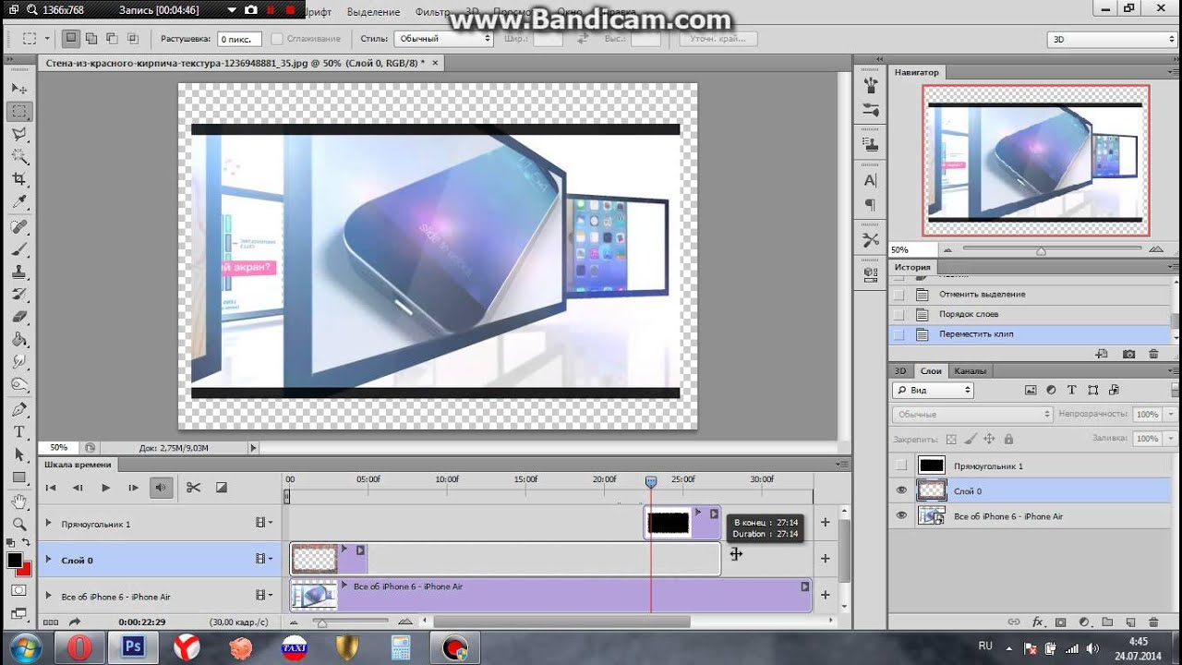Select the Pen tool
Viewport: 1182px width, 665px height.
point(19,409)
